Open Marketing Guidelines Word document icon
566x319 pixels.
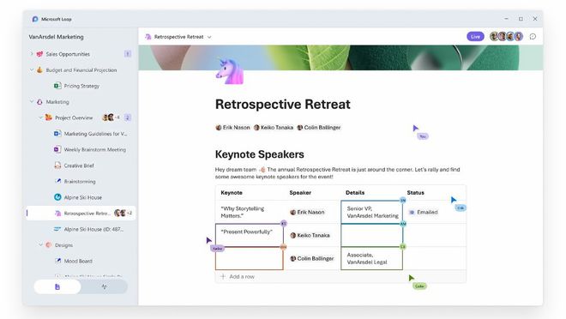pos(57,134)
